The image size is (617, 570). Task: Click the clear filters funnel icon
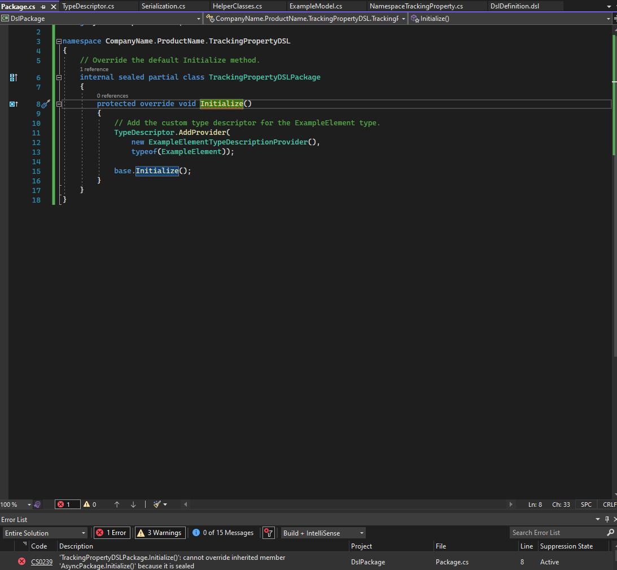click(268, 533)
